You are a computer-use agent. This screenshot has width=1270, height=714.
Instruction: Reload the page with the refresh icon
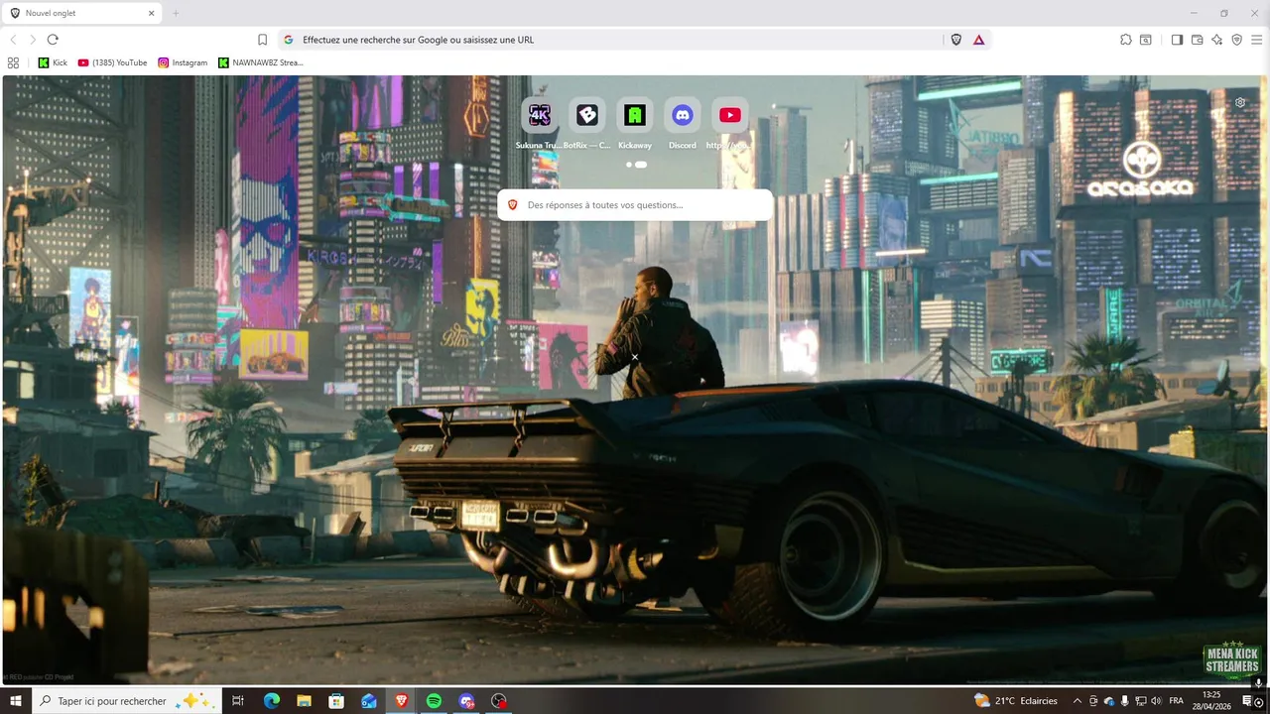click(x=53, y=40)
